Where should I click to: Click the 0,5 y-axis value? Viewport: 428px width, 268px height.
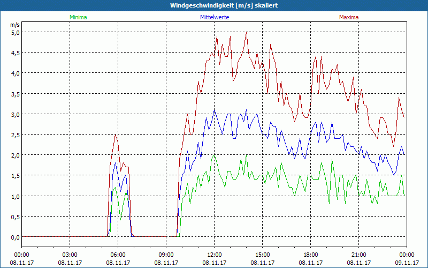point(16,217)
